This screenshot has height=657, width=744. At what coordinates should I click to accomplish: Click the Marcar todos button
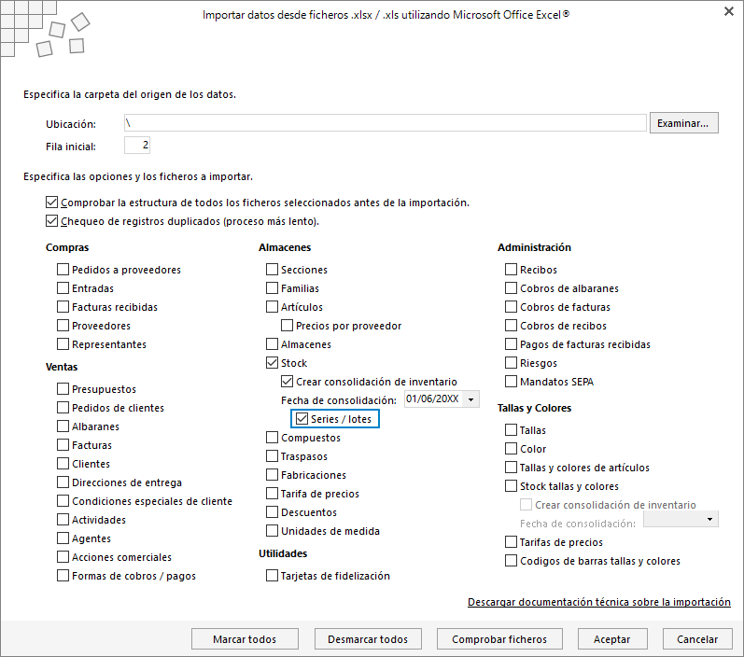pyautogui.click(x=245, y=639)
